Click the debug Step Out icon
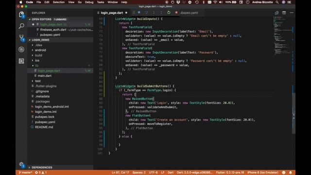The height and width of the screenshot is (175, 311). click(x=161, y=13)
